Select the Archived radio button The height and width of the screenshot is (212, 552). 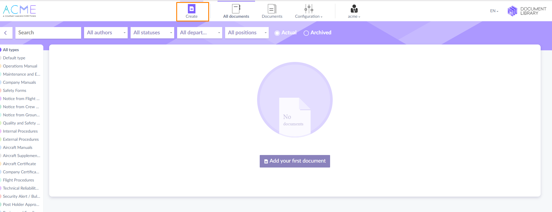(x=306, y=33)
